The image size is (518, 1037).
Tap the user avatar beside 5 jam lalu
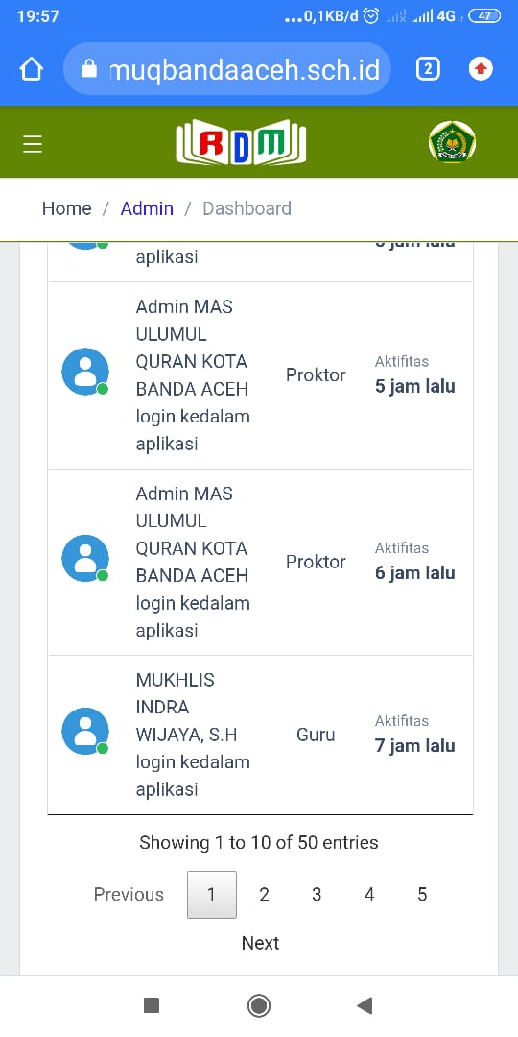pos(85,372)
